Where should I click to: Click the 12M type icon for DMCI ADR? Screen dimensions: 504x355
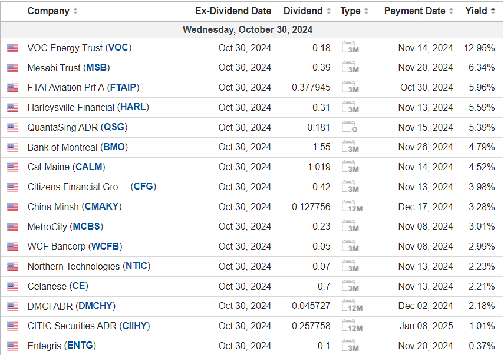point(352,306)
